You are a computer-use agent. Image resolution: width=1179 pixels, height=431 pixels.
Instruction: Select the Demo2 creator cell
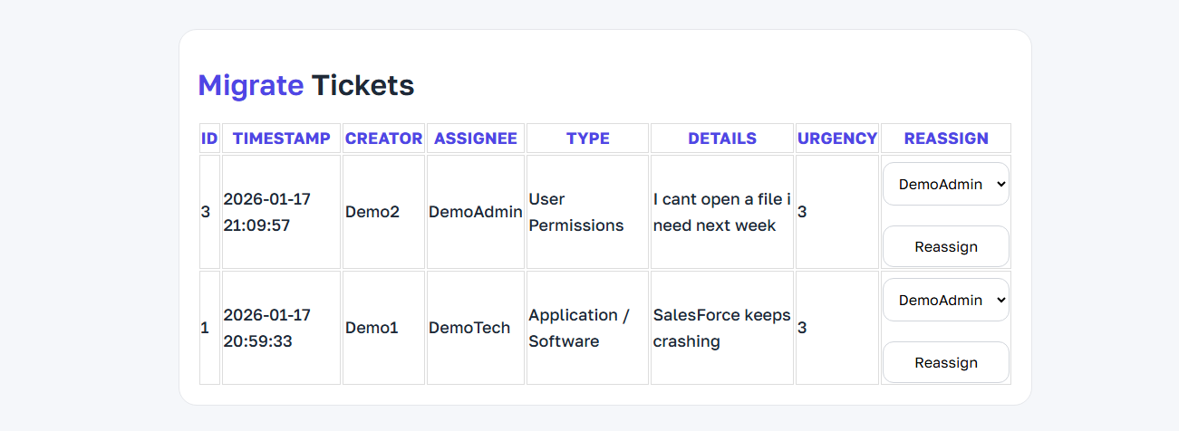(x=372, y=212)
